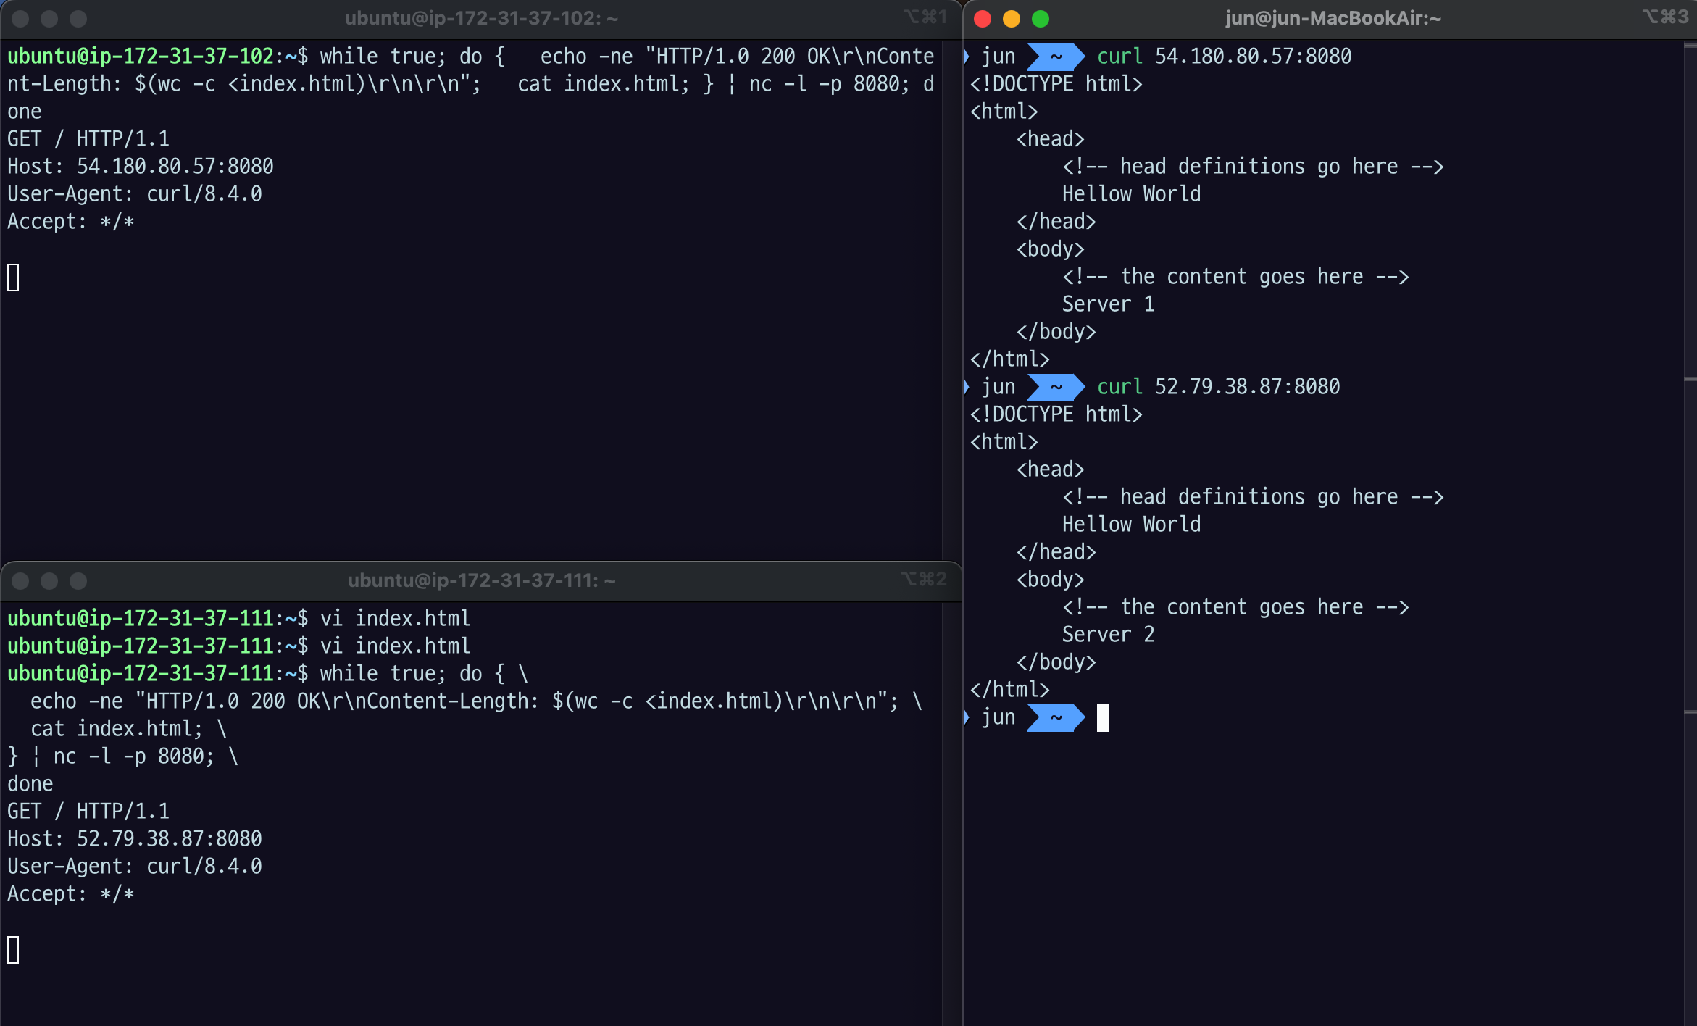Focus the ubuntu@ip-172-31-37-111 title bar
Viewport: 1697px width, 1026px height.
[481, 581]
